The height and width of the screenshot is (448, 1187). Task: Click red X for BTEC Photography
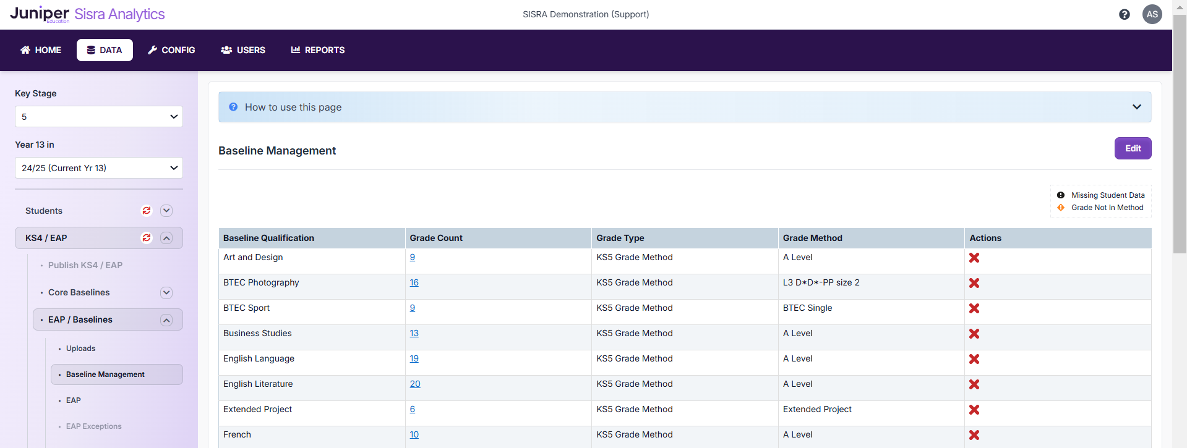(974, 283)
